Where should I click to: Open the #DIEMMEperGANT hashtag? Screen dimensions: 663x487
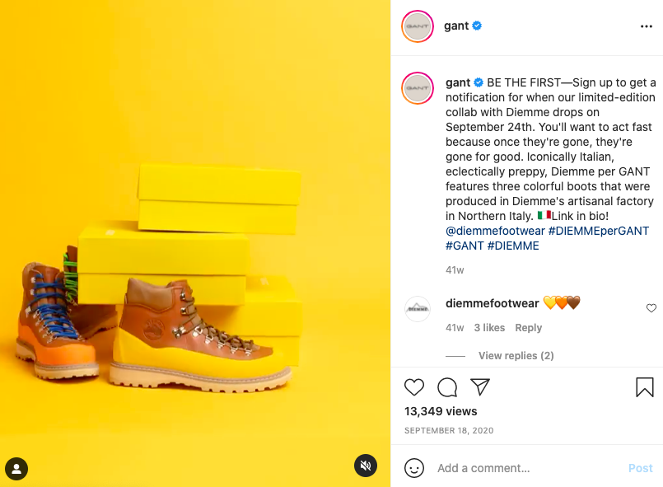click(598, 231)
